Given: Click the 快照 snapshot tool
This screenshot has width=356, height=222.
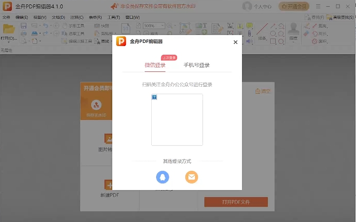Looking at the screenshot, I should tap(102, 26).
